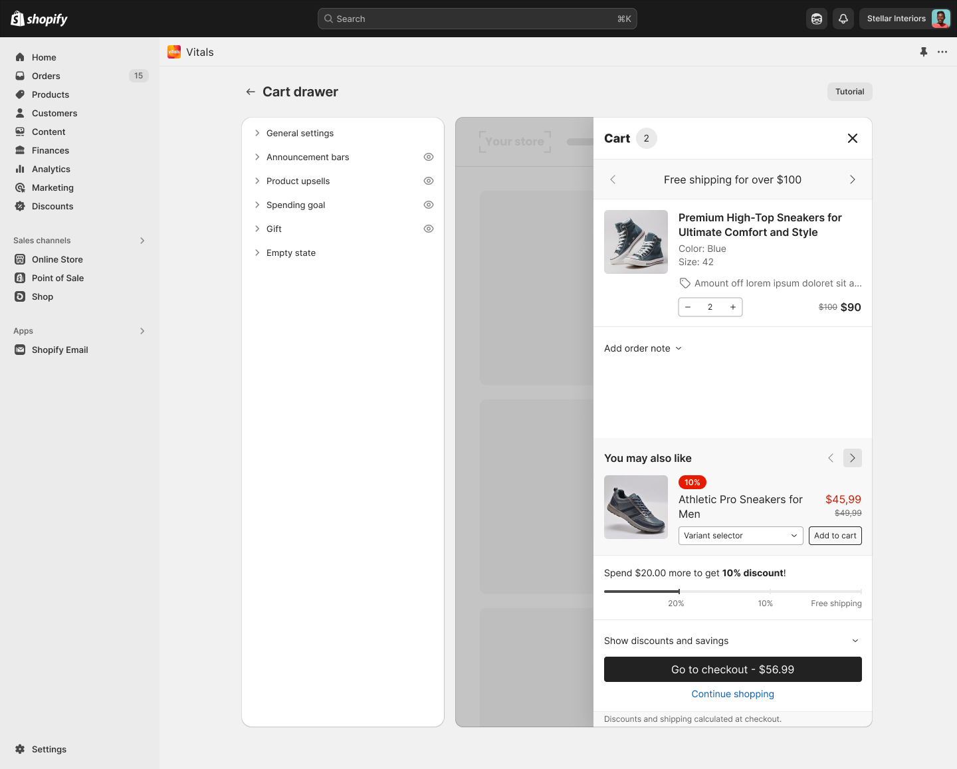Screen dimensions: 957x769
Task: Click the Shopify logo
Action: click(39, 19)
